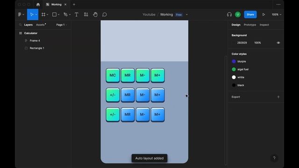Switch to the Assets tab
Screen dimensions: 299x168
[40, 25]
